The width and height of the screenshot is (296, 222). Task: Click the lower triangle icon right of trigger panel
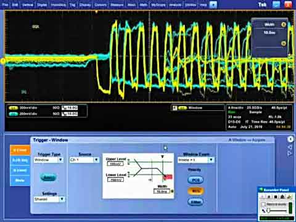pos(290,154)
